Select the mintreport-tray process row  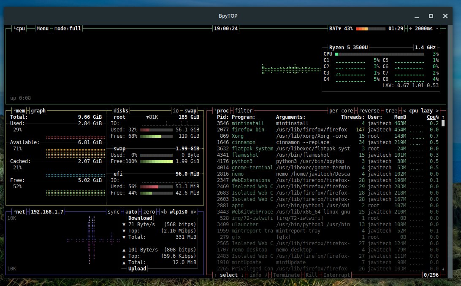(x=328, y=231)
